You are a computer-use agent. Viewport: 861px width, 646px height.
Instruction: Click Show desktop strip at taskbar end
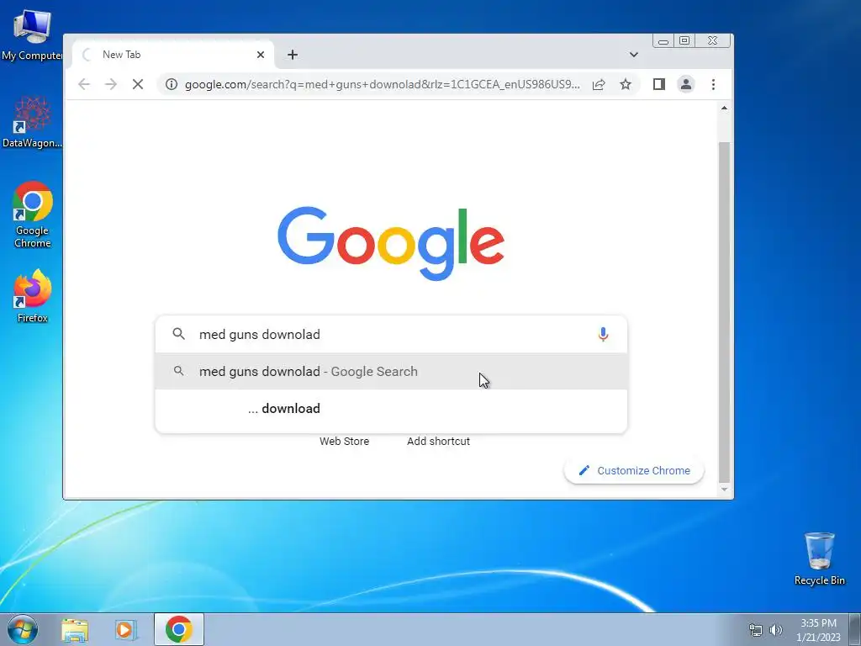(855, 629)
